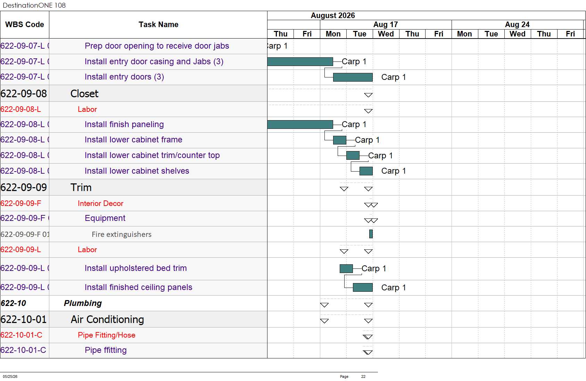Click the Plumbing summary end marker

click(368, 305)
